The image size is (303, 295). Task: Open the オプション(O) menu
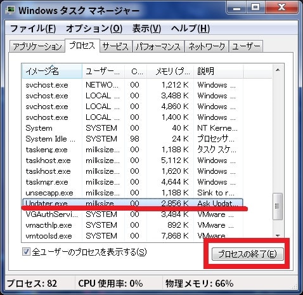click(x=94, y=29)
